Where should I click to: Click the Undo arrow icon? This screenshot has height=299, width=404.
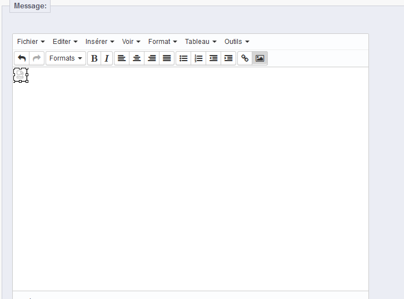point(22,58)
